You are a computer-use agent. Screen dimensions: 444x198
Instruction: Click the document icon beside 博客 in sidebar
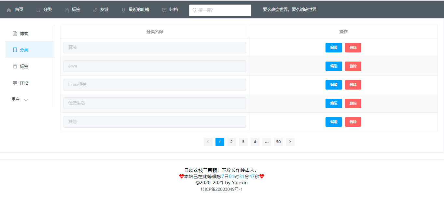tap(15, 33)
